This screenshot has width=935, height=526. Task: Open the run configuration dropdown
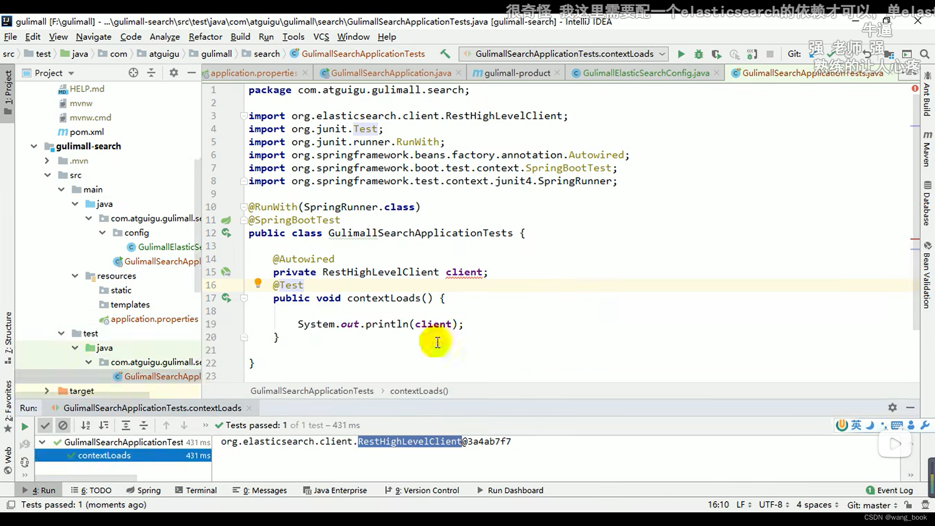(x=564, y=54)
